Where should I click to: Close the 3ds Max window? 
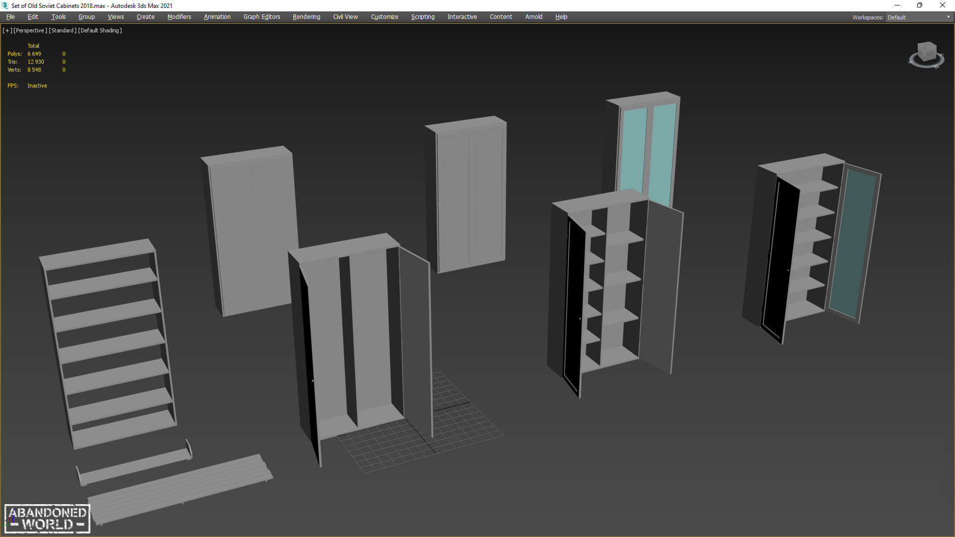pos(943,5)
